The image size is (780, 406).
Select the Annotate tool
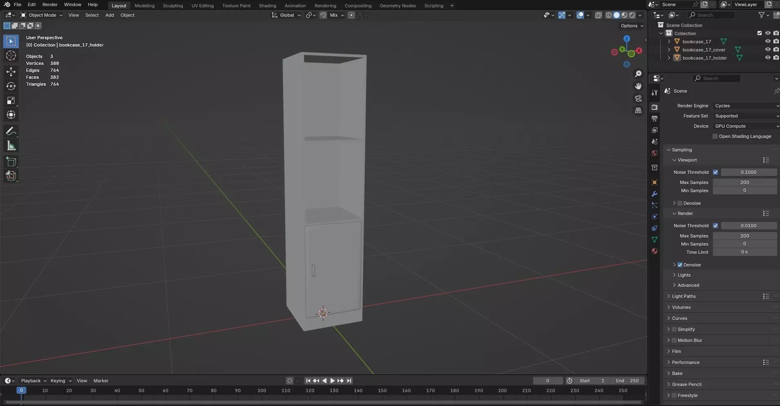[11, 131]
